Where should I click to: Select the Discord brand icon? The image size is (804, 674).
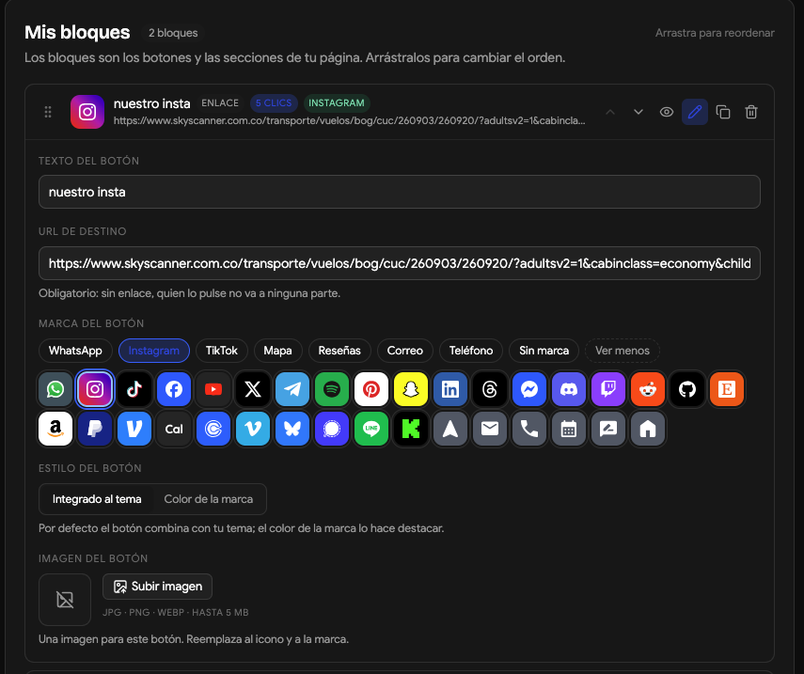coord(569,389)
